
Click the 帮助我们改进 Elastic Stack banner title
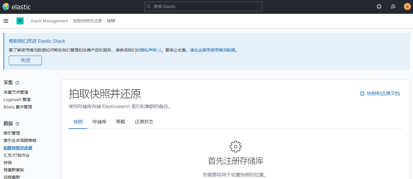tap(37, 41)
